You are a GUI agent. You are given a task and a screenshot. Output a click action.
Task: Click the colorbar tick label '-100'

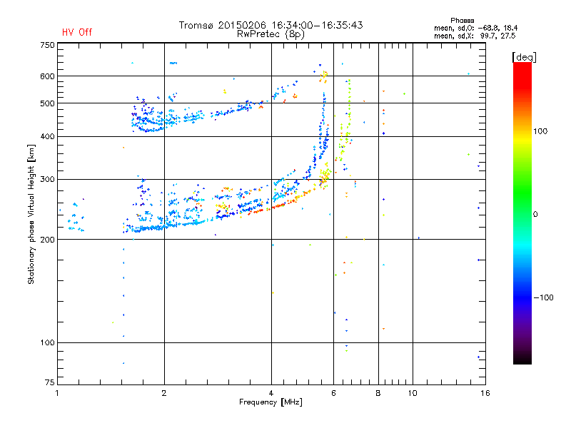(544, 297)
